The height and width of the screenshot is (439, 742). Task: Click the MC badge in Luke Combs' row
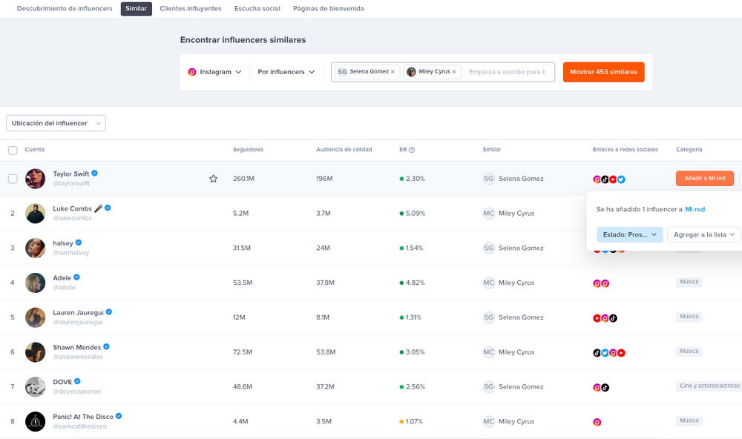click(489, 214)
